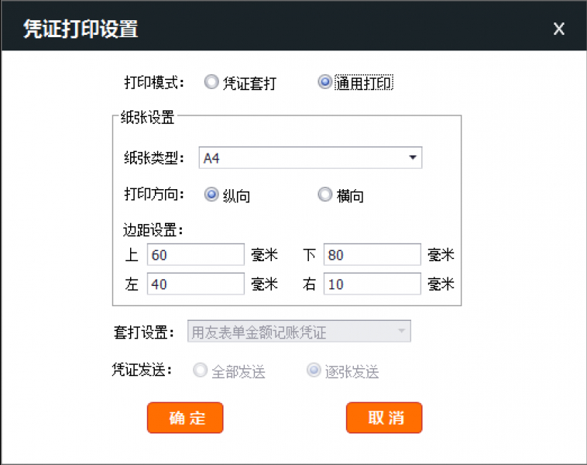
Task: Click the 下 margin field showing 80
Action: pos(372,255)
